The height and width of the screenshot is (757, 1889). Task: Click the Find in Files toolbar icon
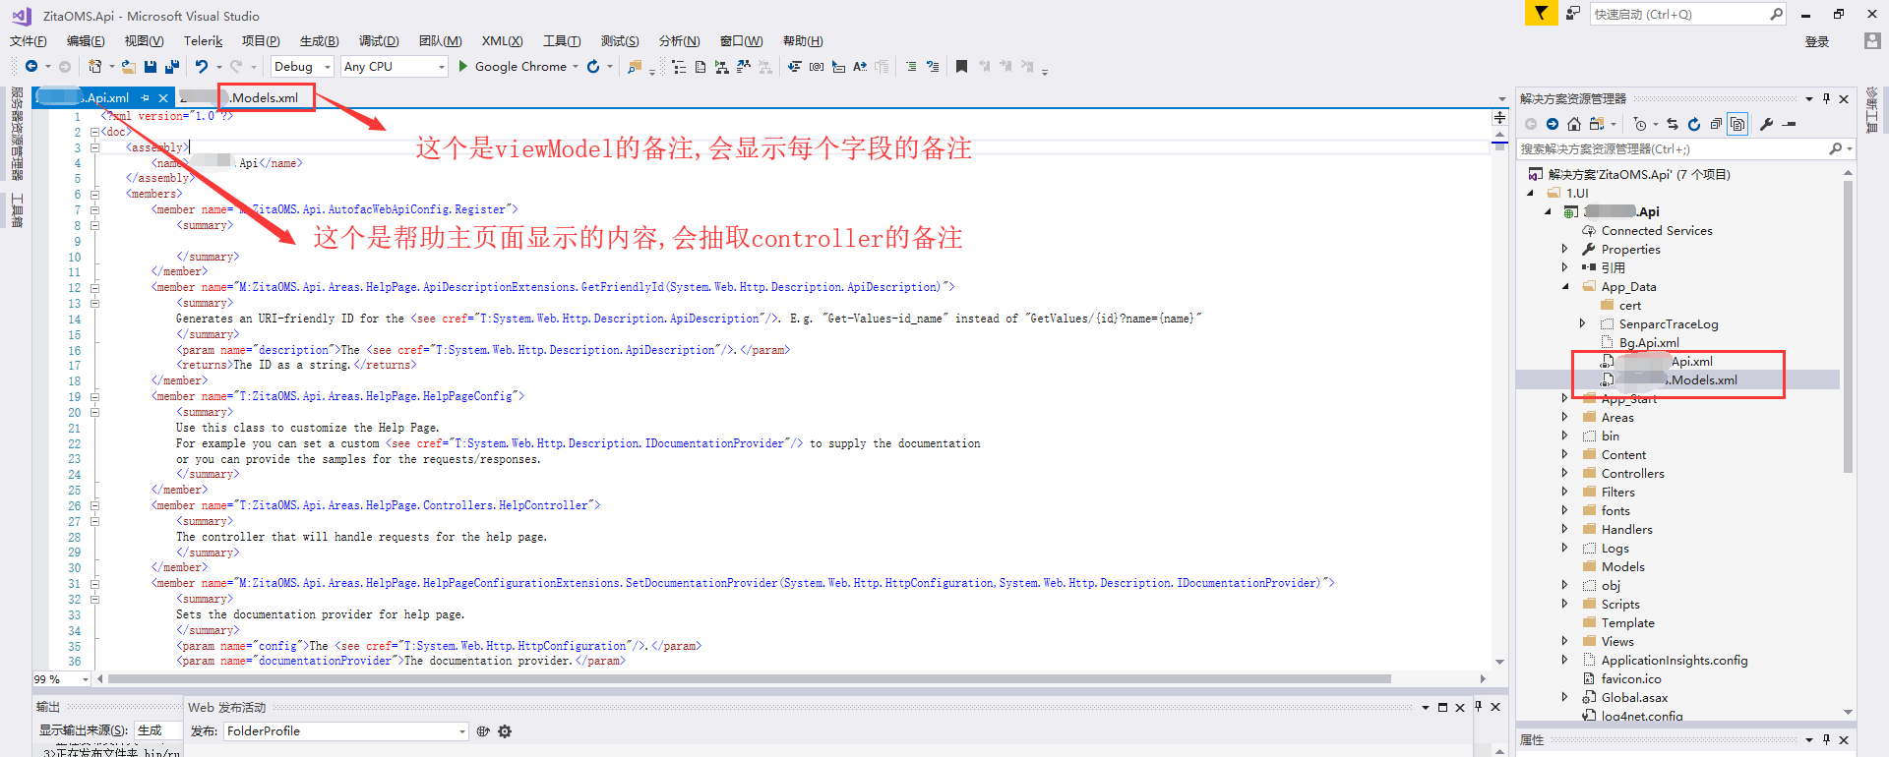pos(635,66)
